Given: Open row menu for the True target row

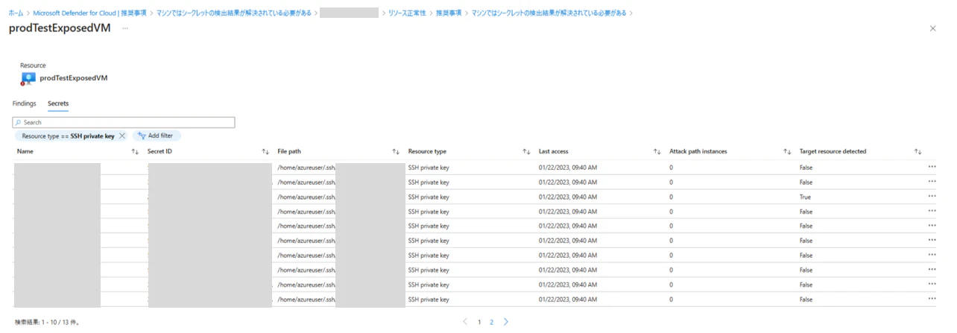Looking at the screenshot, I should tap(932, 197).
